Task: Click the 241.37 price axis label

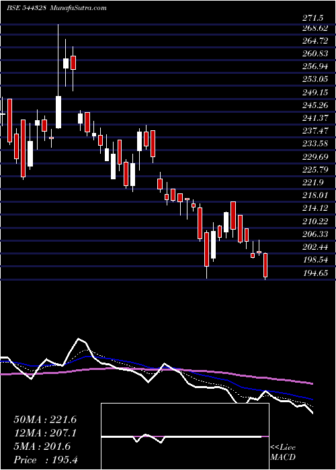Action: pyautogui.click(x=315, y=118)
